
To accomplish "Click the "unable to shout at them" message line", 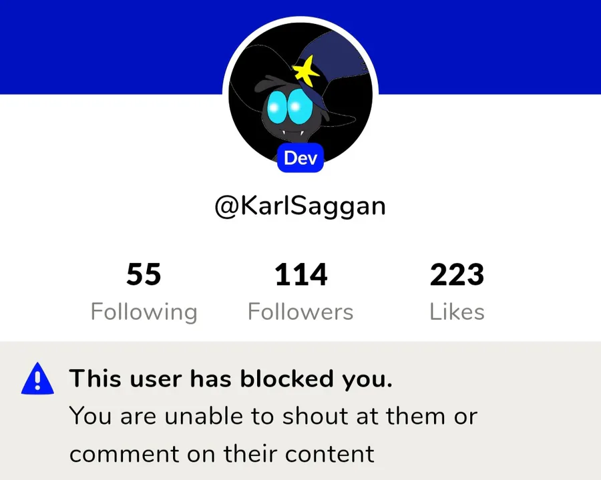I will pos(273,416).
